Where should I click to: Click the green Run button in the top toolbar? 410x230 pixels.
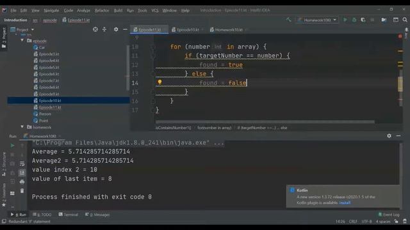[x=345, y=20]
